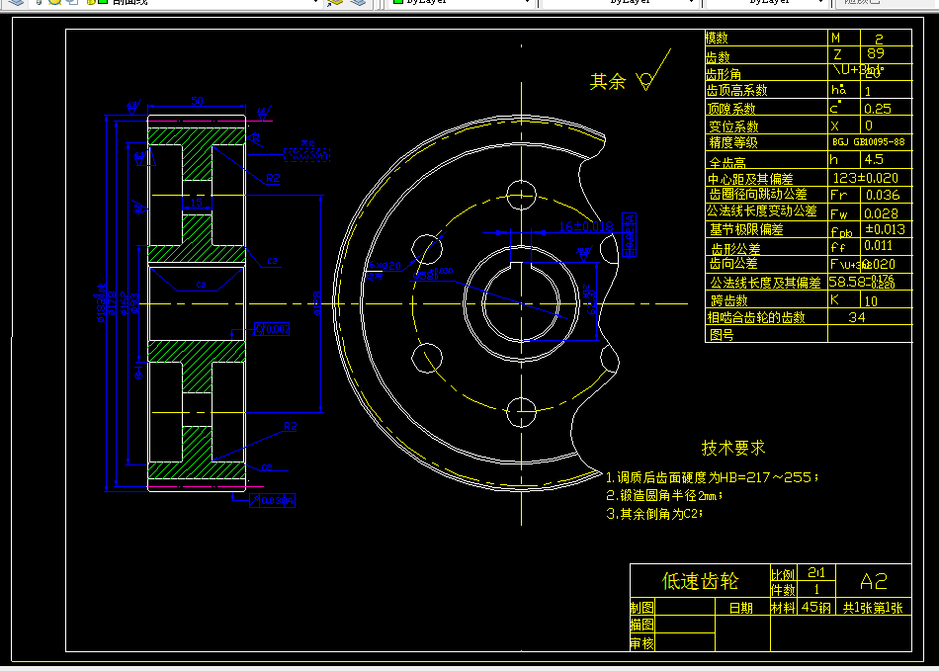
Task: Expand the ByLayer color dropdown
Action: (527, 2)
